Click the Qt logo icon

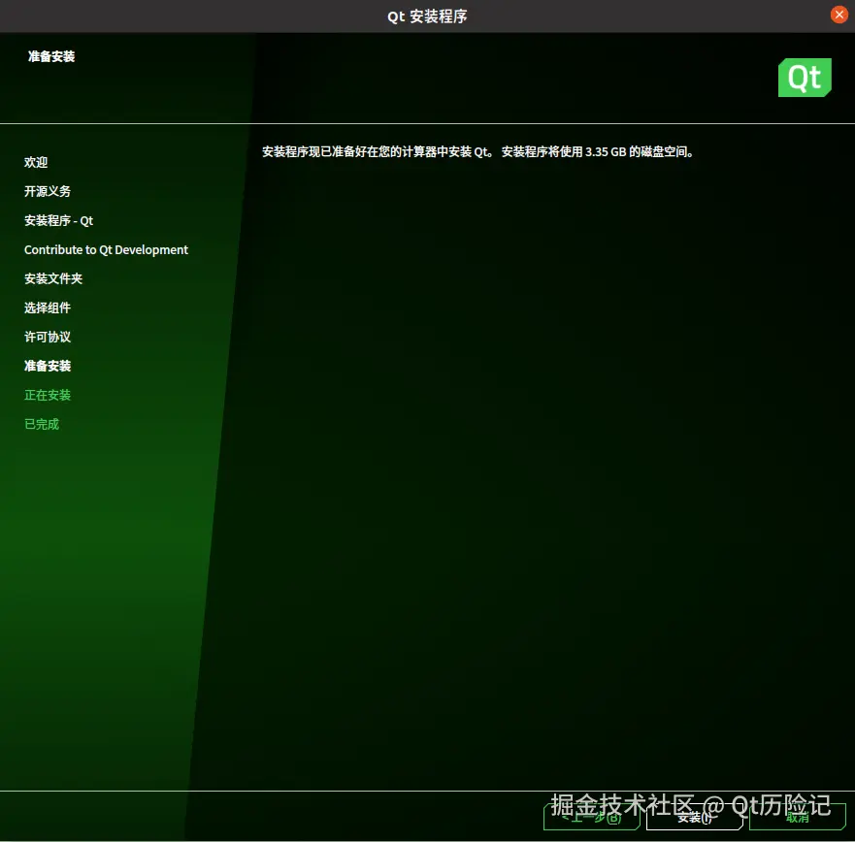[x=805, y=78]
